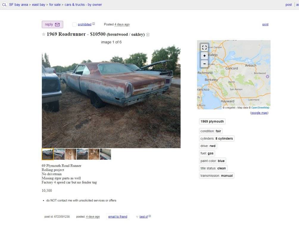Click the heart icon beside best of

click(137, 217)
